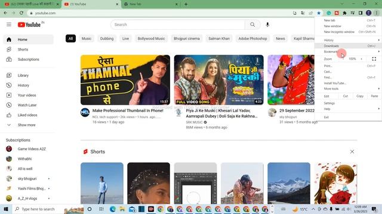Select the Bhojpuri cinema chip
The height and width of the screenshot is (214, 382).
tap(187, 39)
